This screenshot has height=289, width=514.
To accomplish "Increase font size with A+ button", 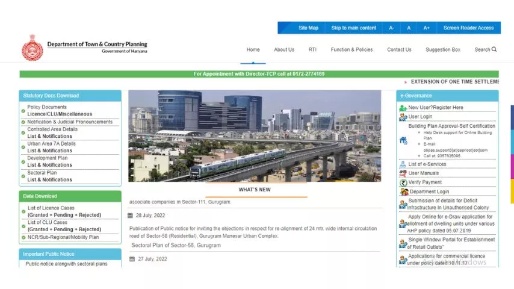I will point(426,28).
